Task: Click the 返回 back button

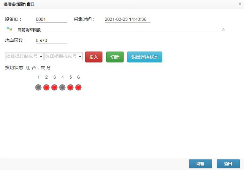Action: [228, 164]
